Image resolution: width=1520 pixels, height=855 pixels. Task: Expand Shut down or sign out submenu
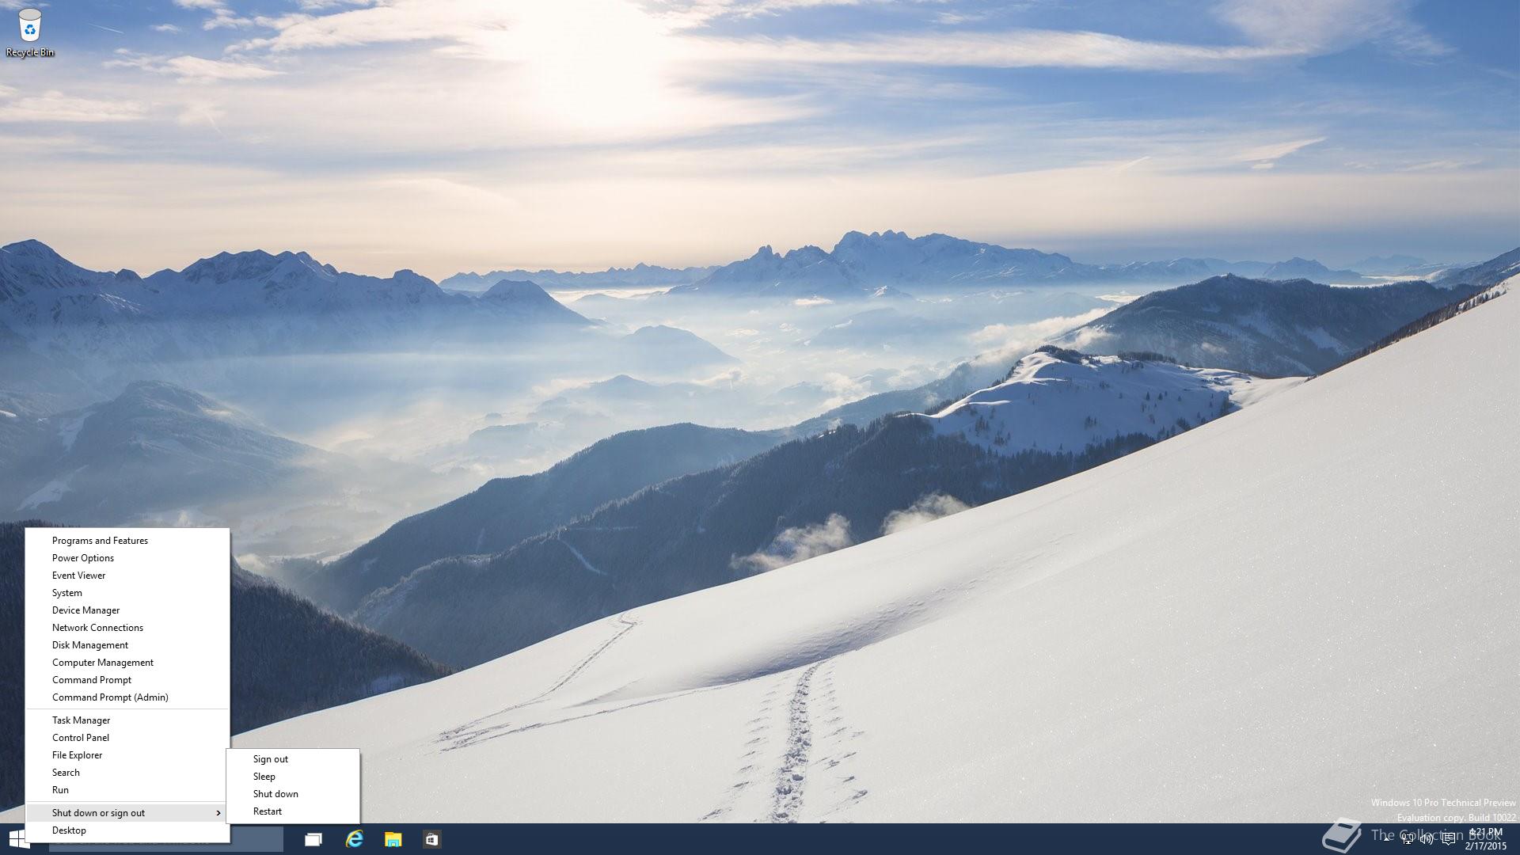[127, 813]
